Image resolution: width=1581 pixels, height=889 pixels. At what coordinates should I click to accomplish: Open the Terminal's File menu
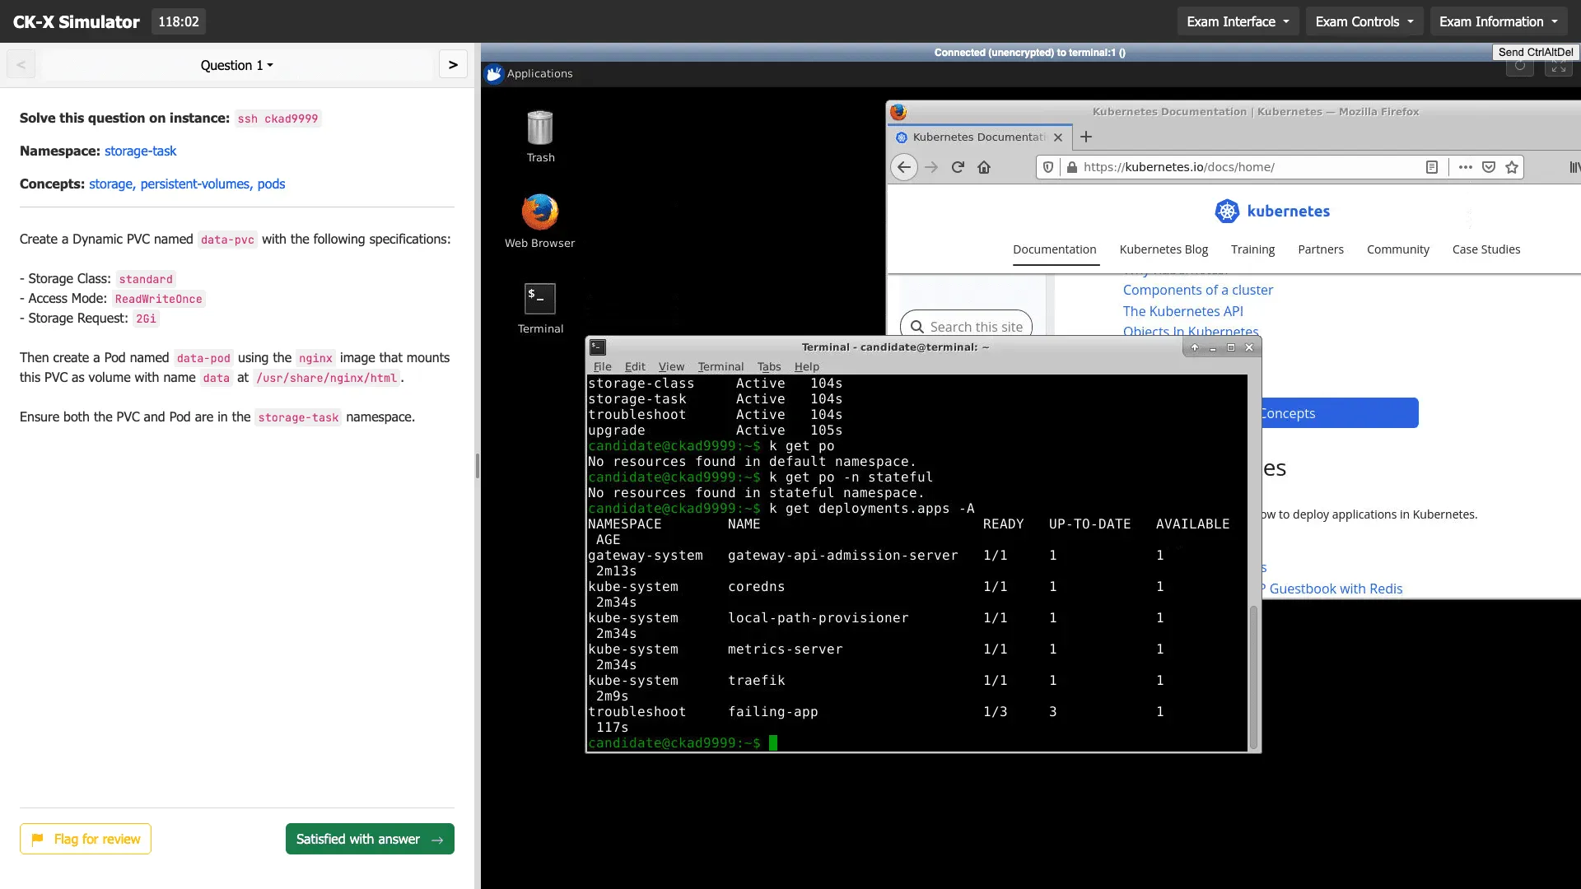tap(603, 366)
